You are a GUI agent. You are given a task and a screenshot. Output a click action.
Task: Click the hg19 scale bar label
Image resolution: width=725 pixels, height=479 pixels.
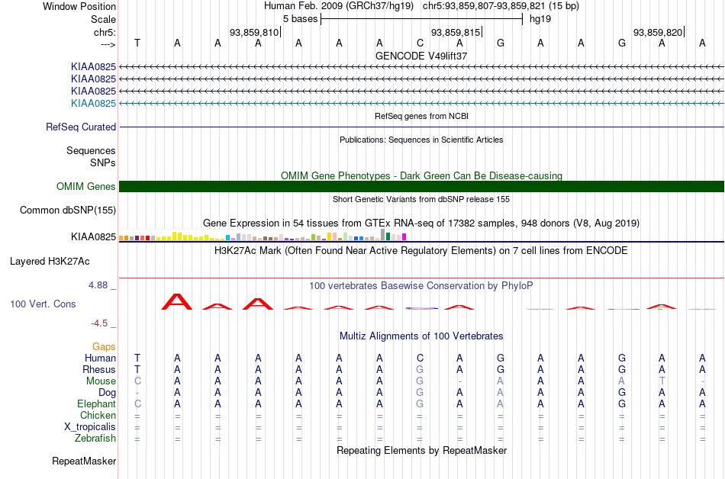(x=540, y=19)
